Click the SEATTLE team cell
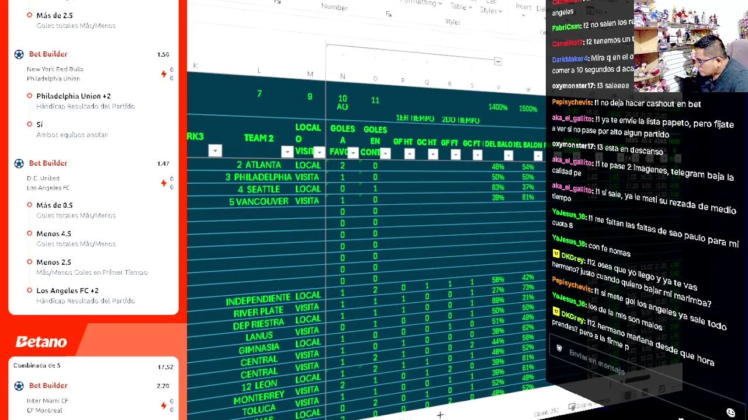Screen dimensions: 748x420 click(259, 190)
